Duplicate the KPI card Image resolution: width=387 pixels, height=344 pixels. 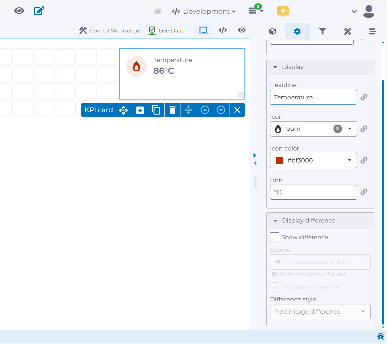tap(156, 110)
